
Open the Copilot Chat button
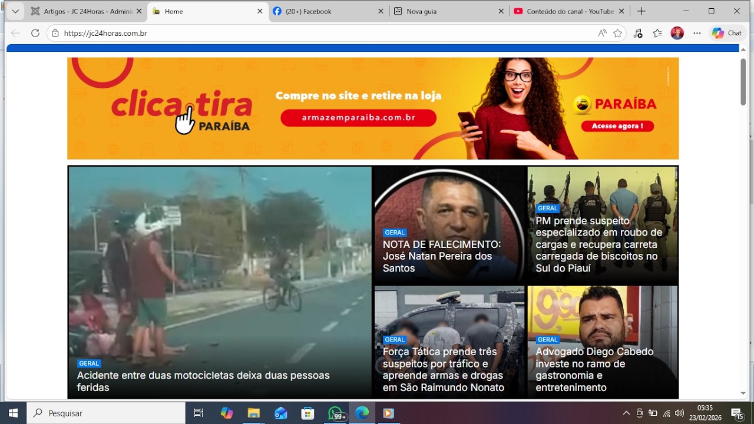coord(727,34)
